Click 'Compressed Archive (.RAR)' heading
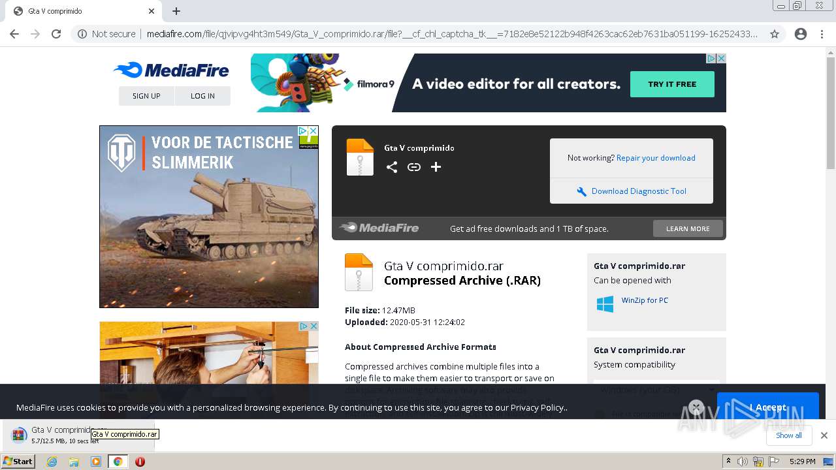Image resolution: width=836 pixels, height=470 pixels. (462, 281)
